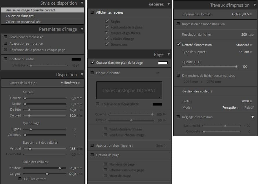Select Collection personnalisée layout style
The height and width of the screenshot is (184, 258).
tap(23, 22)
